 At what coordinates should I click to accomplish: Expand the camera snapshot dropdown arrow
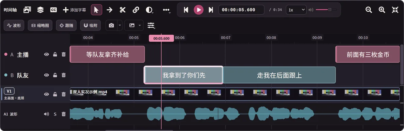click(120, 26)
